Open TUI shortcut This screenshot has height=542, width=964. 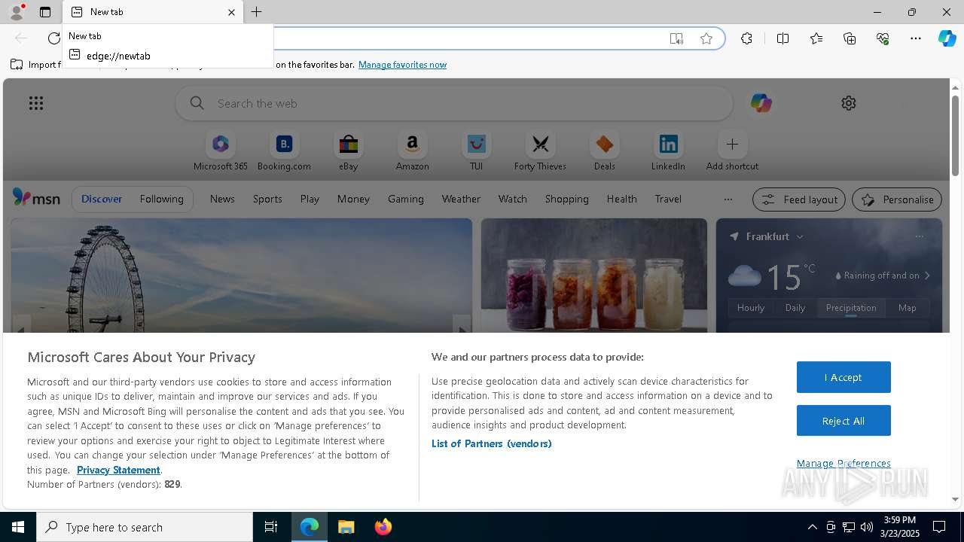(x=476, y=151)
